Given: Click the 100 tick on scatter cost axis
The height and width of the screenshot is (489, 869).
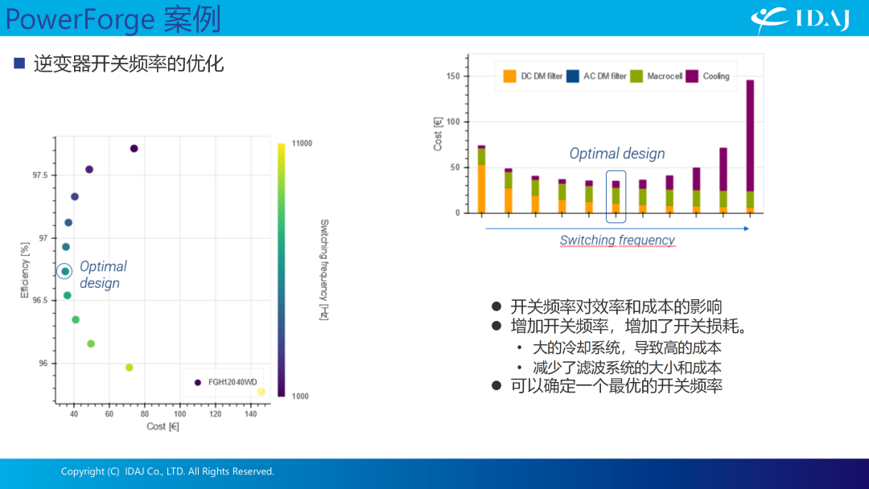Looking at the screenshot, I should tap(179, 413).
